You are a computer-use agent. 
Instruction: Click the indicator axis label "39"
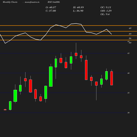[x=130, y=34]
